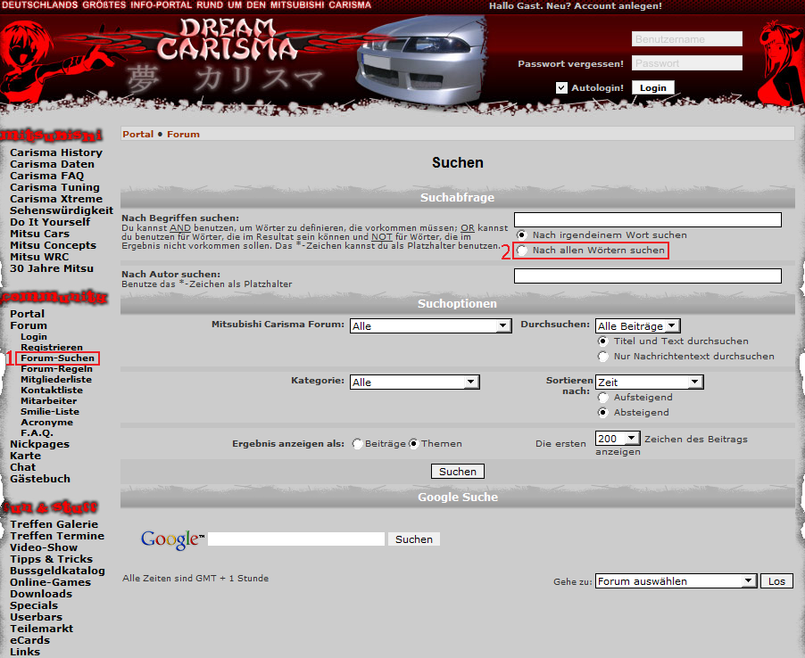Click the Suchen button under search options
The width and height of the screenshot is (805, 658).
458,472
